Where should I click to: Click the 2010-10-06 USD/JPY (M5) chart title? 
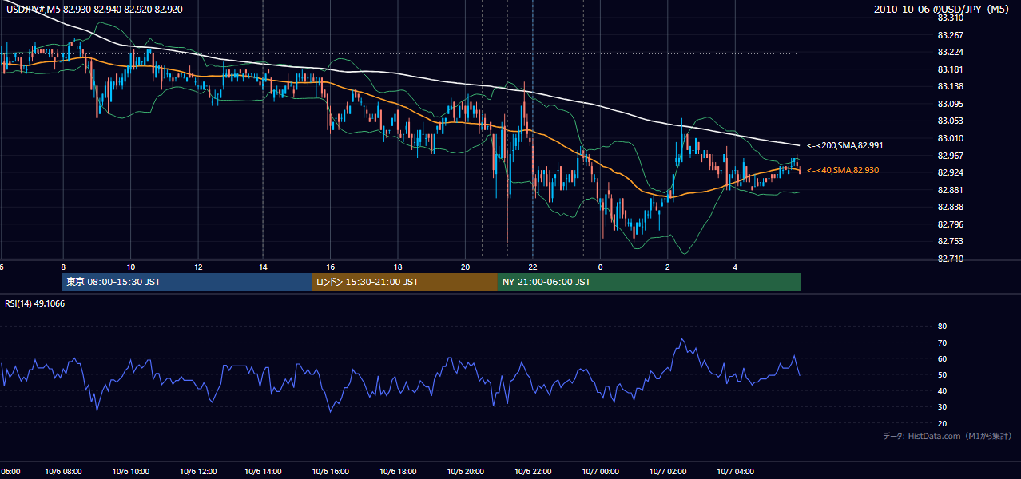943,9
